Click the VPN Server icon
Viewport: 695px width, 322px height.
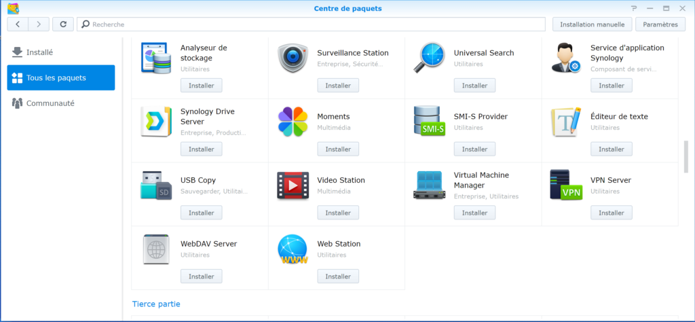pos(566,185)
